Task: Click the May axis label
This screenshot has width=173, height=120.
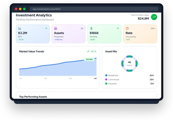Action: (70, 78)
